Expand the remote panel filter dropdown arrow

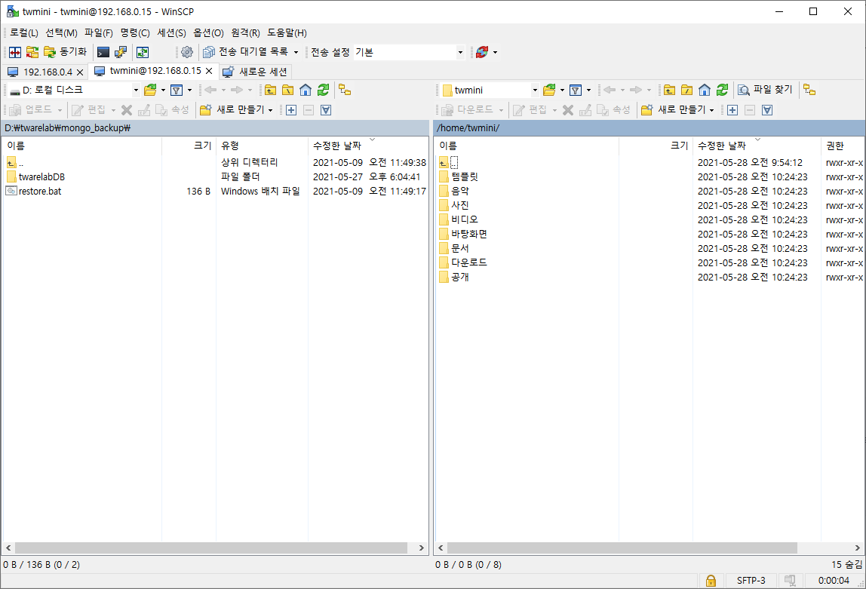pyautogui.click(x=588, y=90)
